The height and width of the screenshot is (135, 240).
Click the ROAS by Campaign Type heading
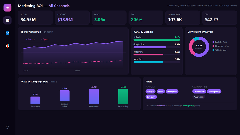pyautogui.click(x=34, y=82)
